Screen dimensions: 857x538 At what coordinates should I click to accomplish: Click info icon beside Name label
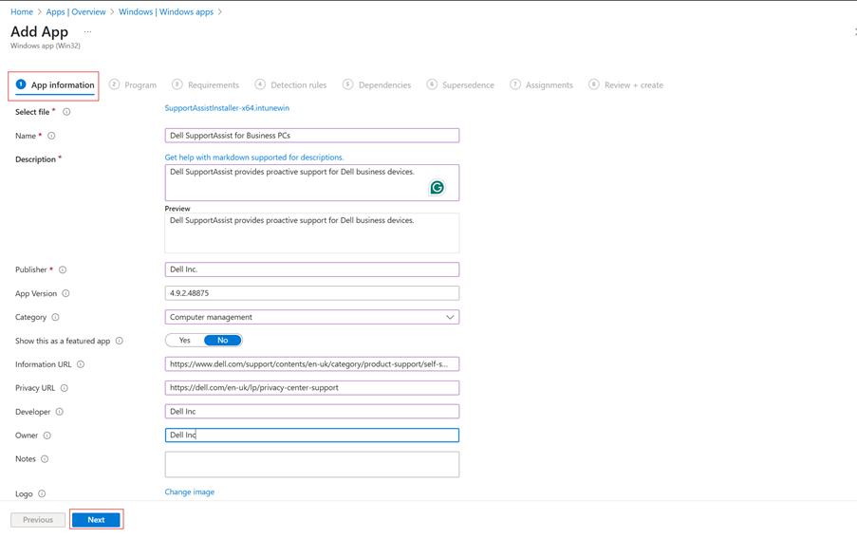click(x=51, y=136)
